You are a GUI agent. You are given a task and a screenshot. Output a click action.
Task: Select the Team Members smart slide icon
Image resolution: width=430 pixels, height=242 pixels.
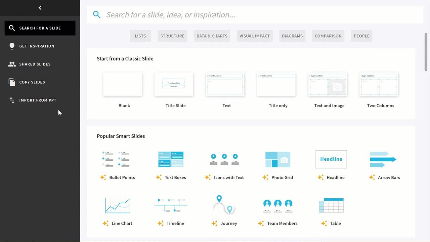(x=278, y=206)
